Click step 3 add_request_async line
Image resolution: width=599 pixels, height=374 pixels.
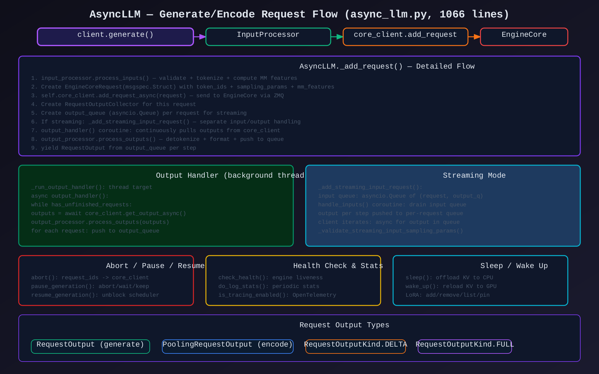tap(158, 96)
